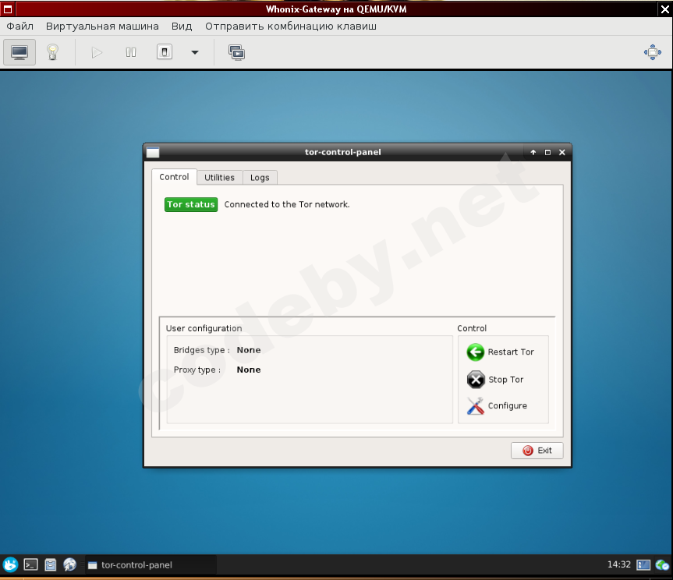Select the Control tab

point(174,177)
